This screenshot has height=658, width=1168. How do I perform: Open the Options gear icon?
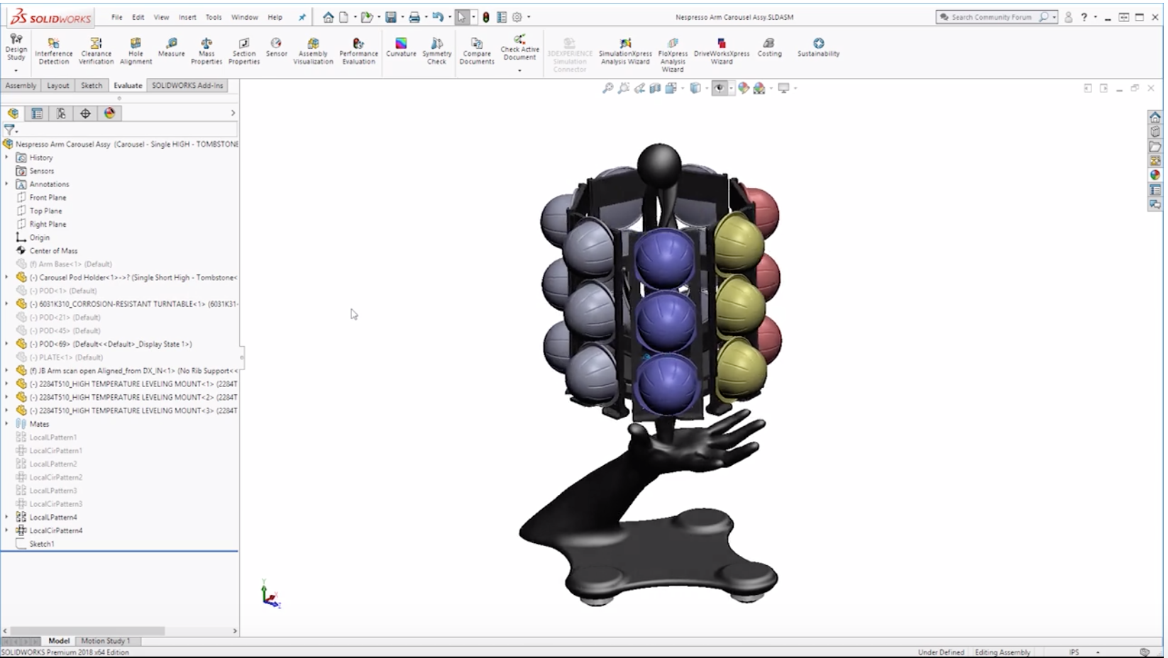point(517,17)
